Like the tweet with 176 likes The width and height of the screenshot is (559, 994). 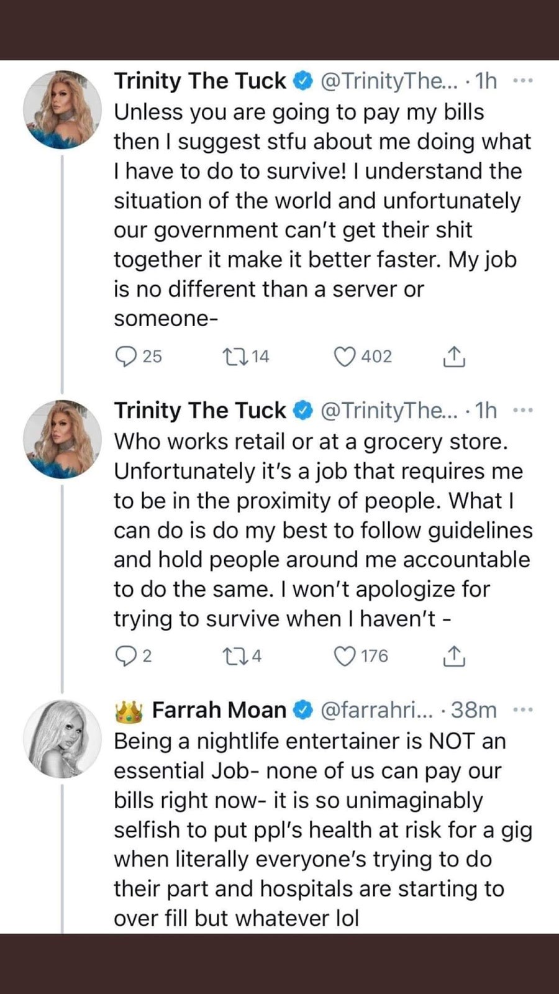point(344,656)
